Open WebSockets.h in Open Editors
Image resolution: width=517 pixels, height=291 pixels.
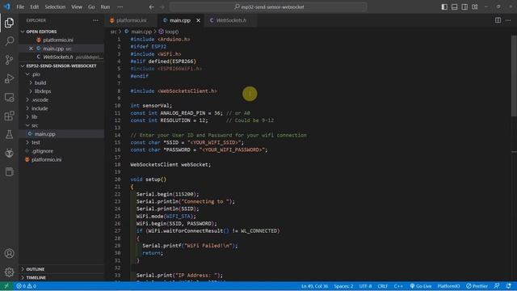click(58, 57)
